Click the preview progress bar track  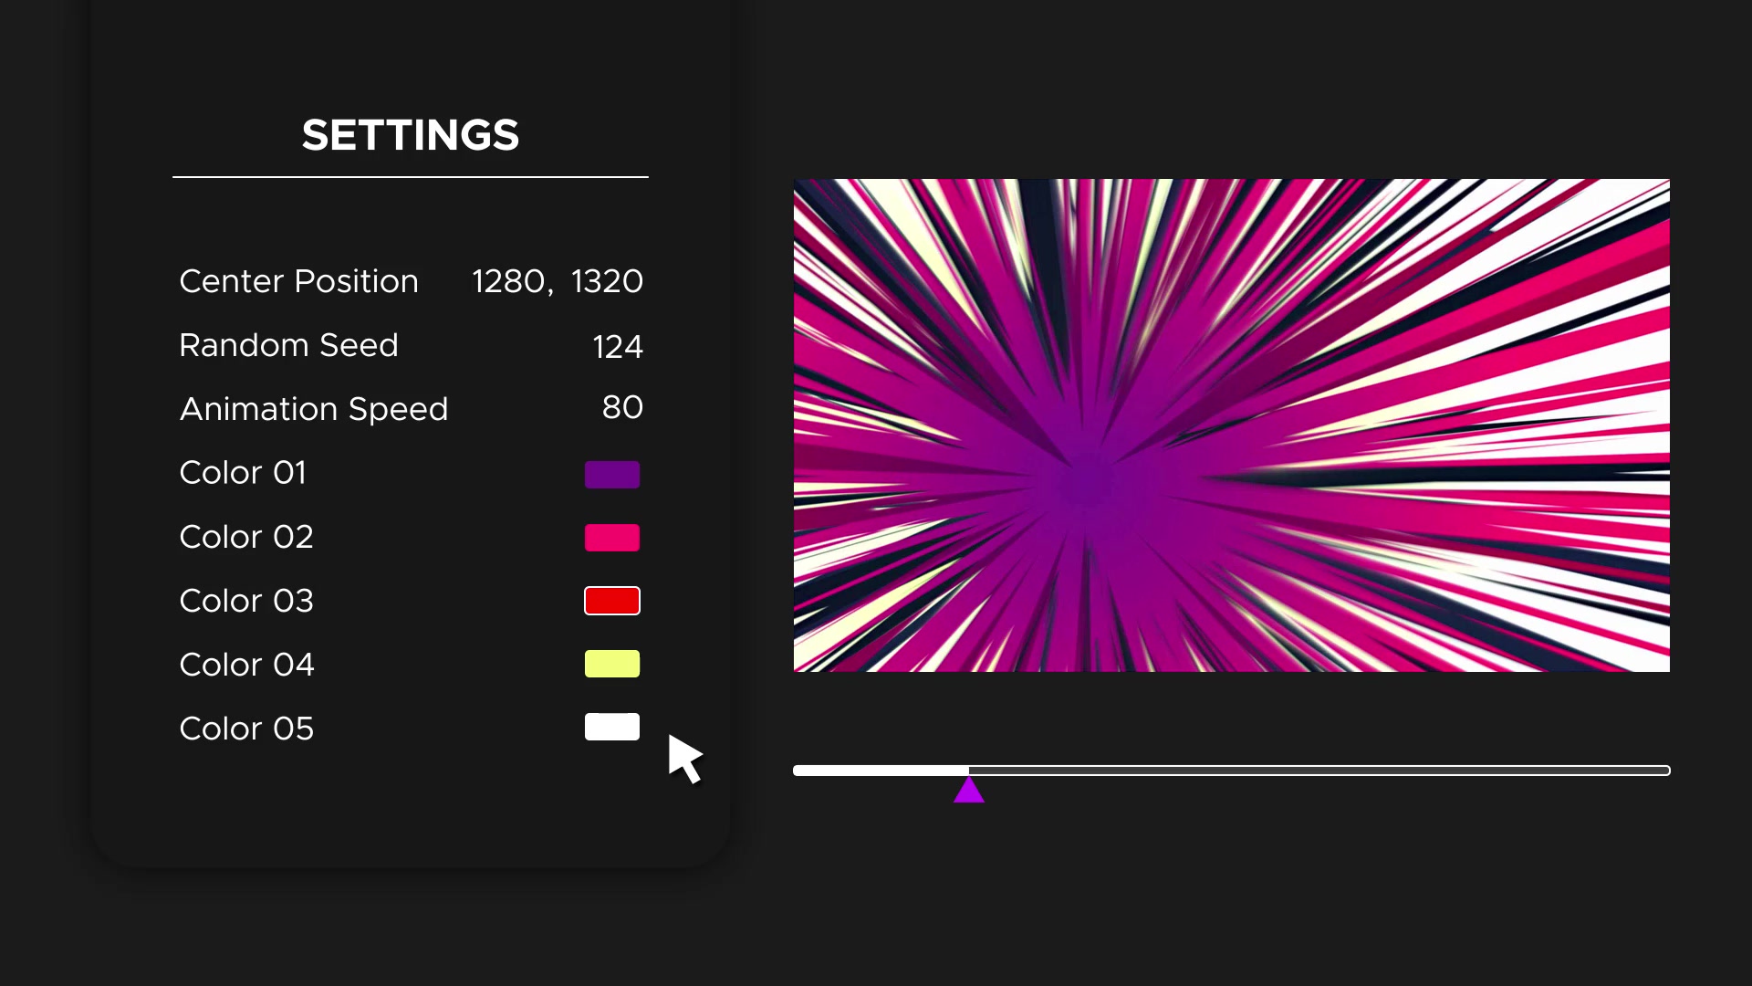tap(1232, 771)
